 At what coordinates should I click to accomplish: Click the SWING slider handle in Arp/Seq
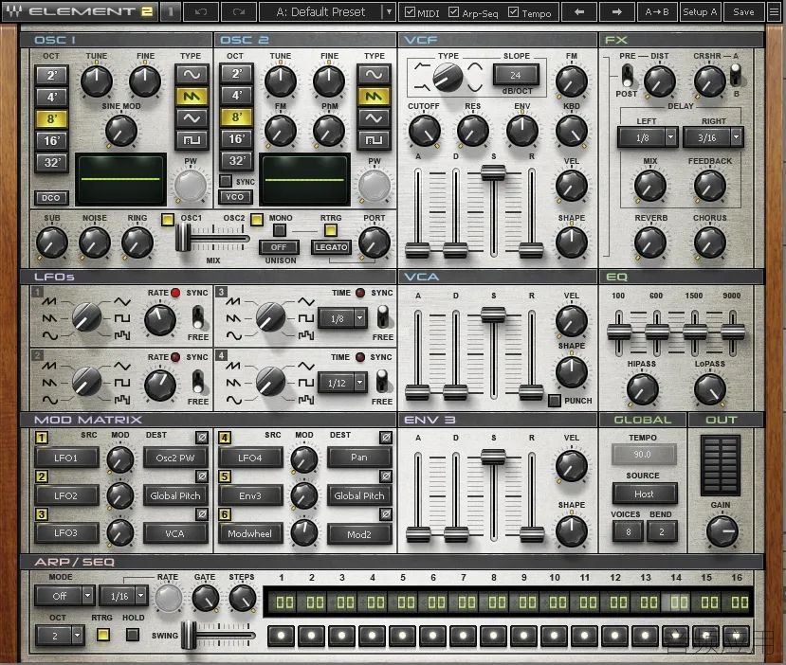[x=189, y=636]
